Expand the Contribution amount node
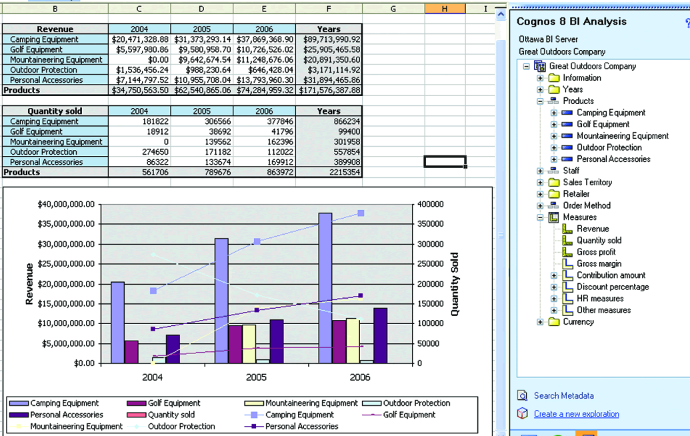The width and height of the screenshot is (690, 436). coord(554,275)
